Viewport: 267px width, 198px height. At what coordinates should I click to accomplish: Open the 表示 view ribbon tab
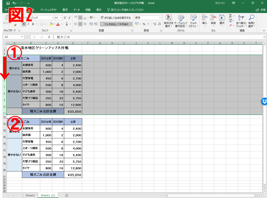pyautogui.click(x=99, y=10)
